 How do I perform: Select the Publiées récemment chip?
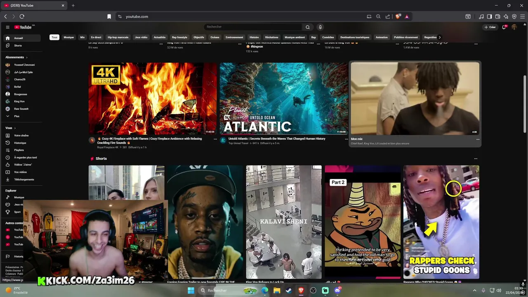(406, 37)
